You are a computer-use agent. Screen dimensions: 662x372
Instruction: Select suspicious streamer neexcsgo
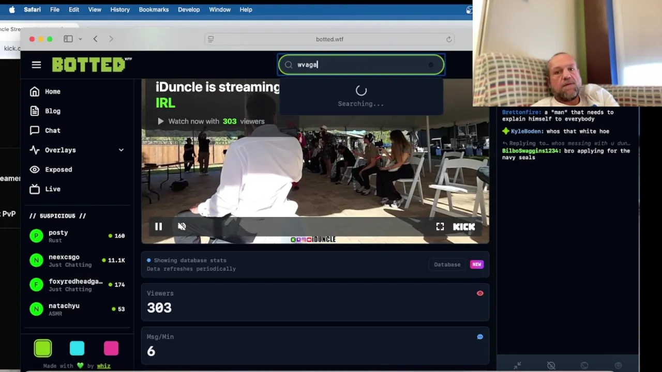[x=78, y=260]
